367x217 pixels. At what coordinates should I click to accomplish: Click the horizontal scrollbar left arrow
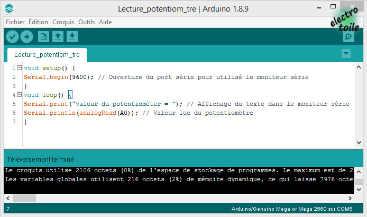click(8, 199)
